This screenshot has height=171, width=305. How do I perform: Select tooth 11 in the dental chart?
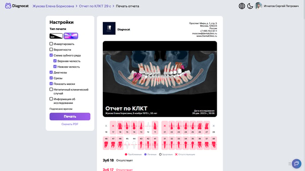coord(155,127)
